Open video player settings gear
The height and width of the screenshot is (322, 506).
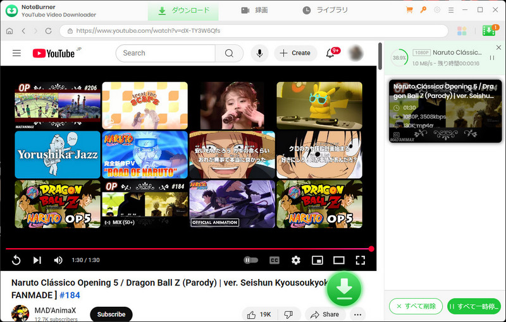296,260
